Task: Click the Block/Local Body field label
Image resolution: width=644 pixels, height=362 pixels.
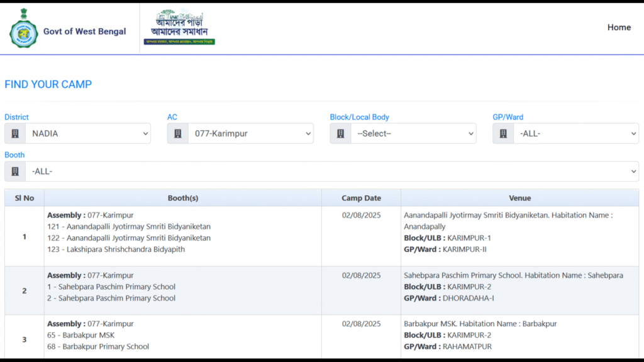Action: (x=359, y=117)
